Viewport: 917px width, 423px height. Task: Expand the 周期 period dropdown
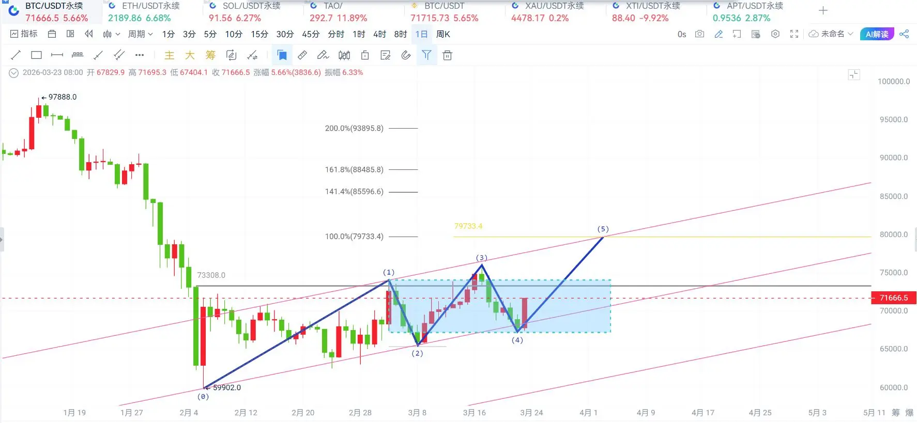coord(140,34)
